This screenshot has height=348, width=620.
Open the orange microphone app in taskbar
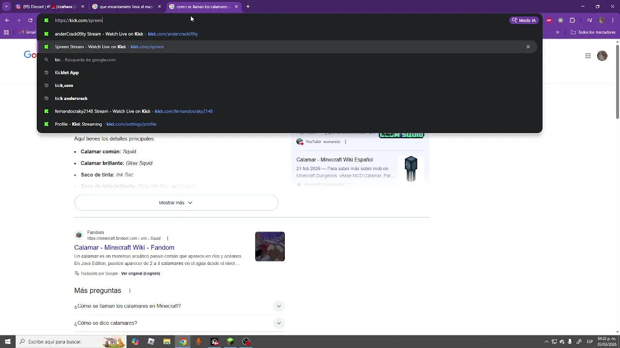tap(199, 342)
